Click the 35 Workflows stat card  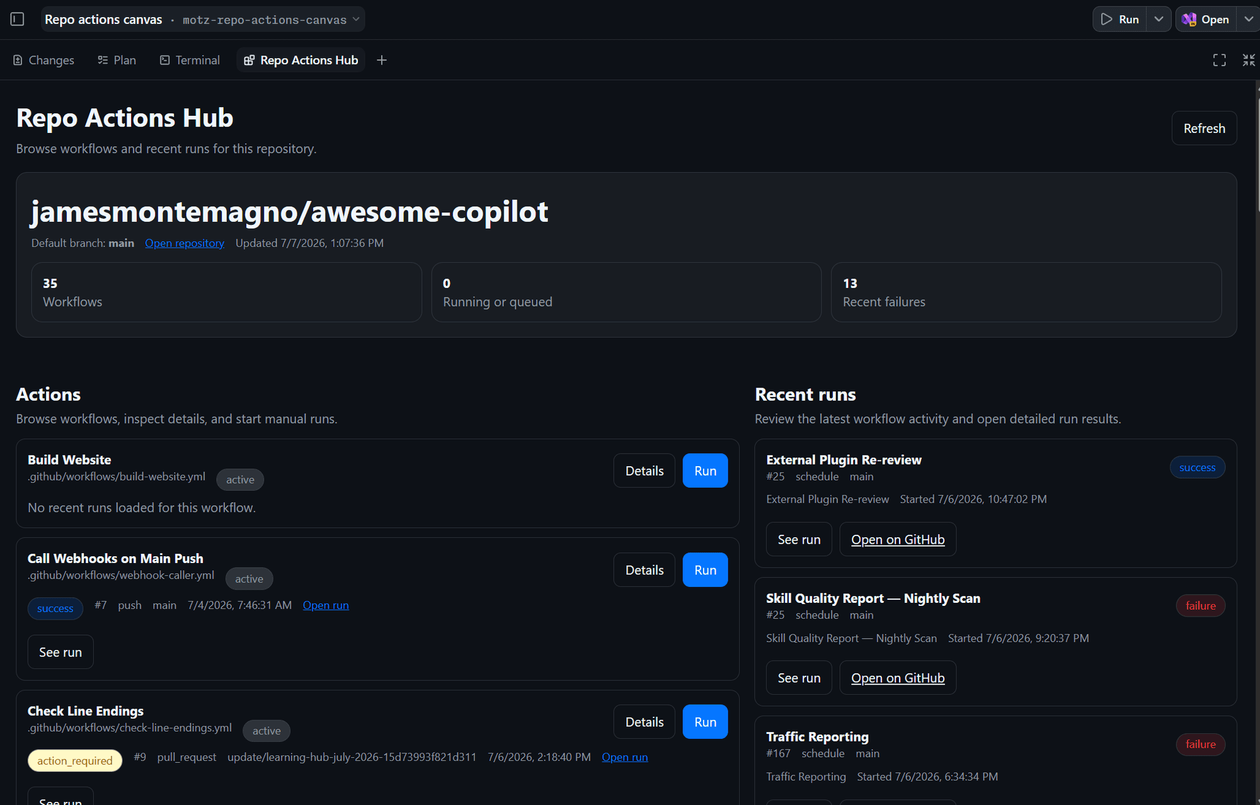point(226,292)
